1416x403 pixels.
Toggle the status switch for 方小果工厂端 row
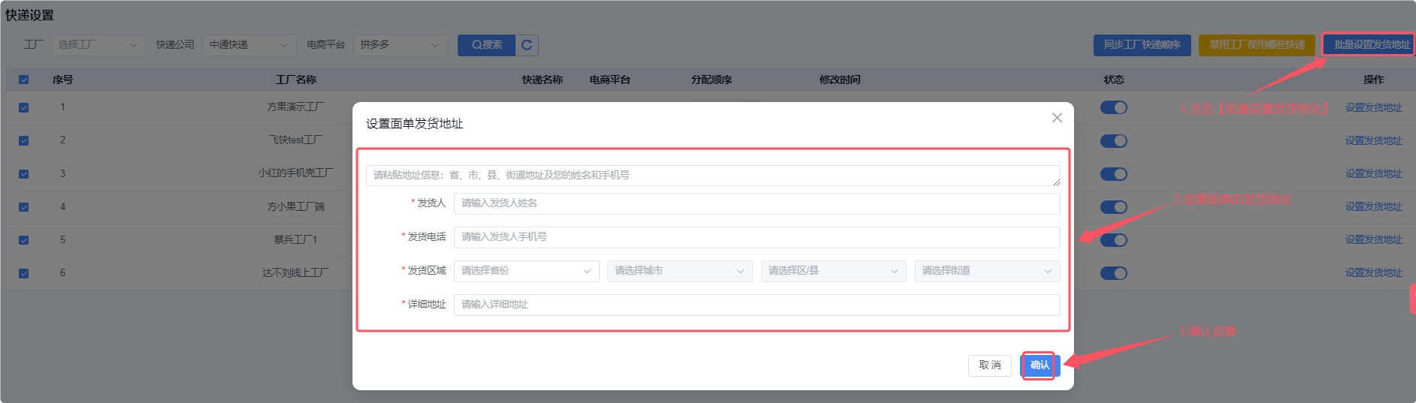[x=1113, y=206]
